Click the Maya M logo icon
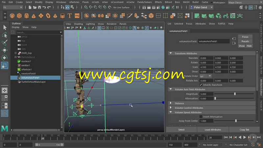The height and width of the screenshot is (148, 263). pyautogui.click(x=5, y=129)
